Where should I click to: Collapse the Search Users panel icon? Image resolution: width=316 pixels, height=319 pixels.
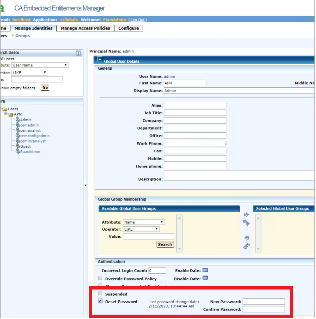pos(78,53)
